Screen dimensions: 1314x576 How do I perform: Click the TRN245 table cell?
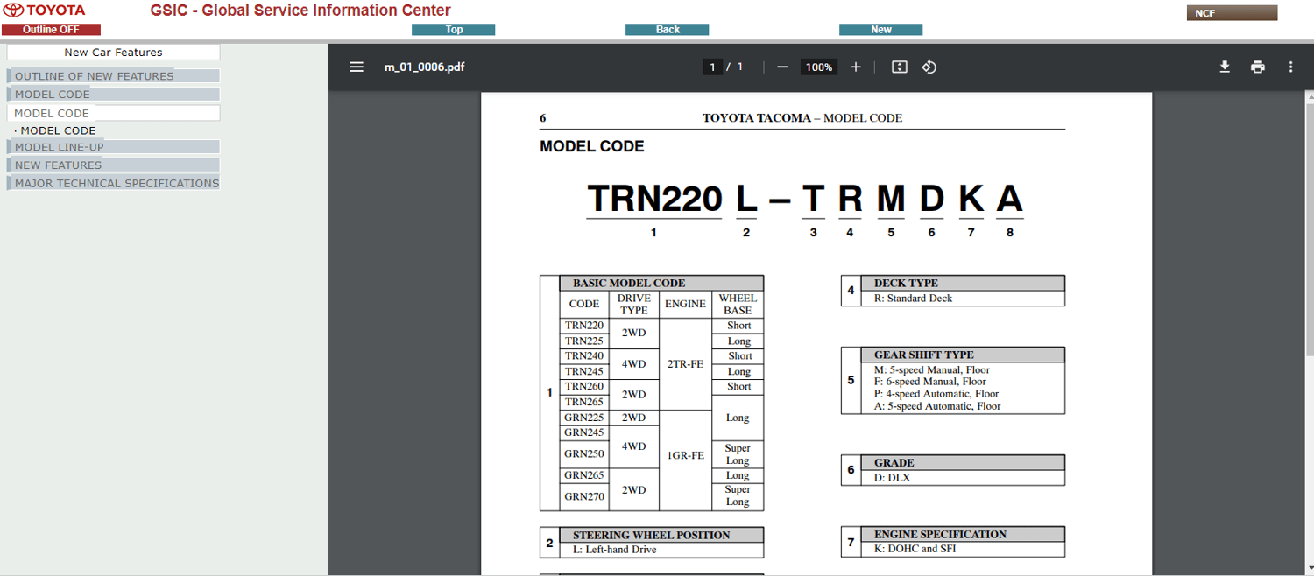click(584, 371)
